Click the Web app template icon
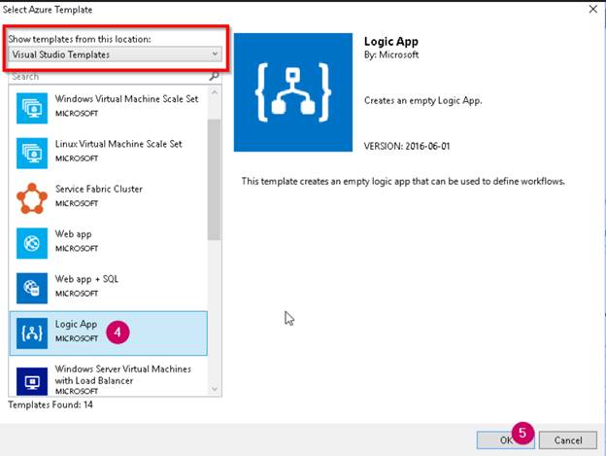Screen dimensions: 606x456 click(32, 243)
